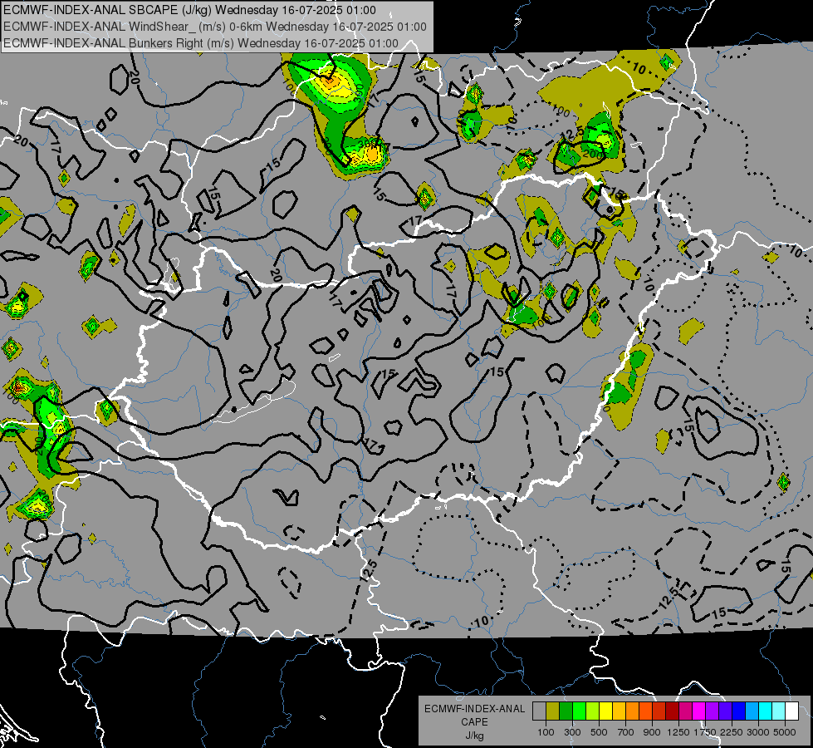Pick the pure yellow legend swatch

coord(605,711)
